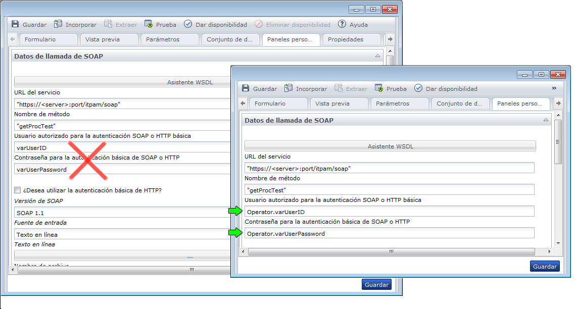The image size is (576, 309).
Task: Click horizontal scrollbar in back window
Action: pyautogui.click(x=124, y=270)
